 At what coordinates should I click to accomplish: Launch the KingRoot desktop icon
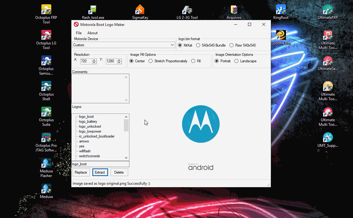[x=281, y=12]
